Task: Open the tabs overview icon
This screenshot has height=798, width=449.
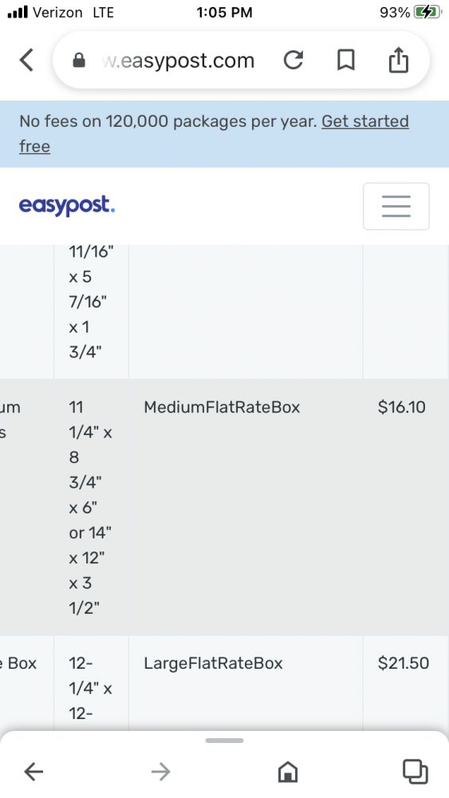Action: point(415,772)
